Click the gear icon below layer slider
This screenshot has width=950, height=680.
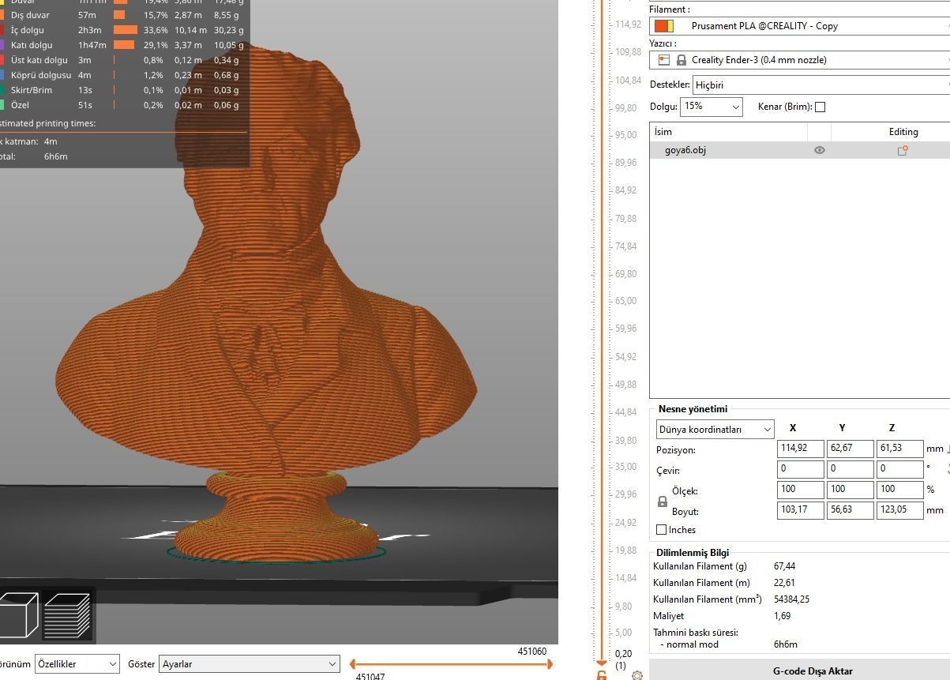click(637, 675)
